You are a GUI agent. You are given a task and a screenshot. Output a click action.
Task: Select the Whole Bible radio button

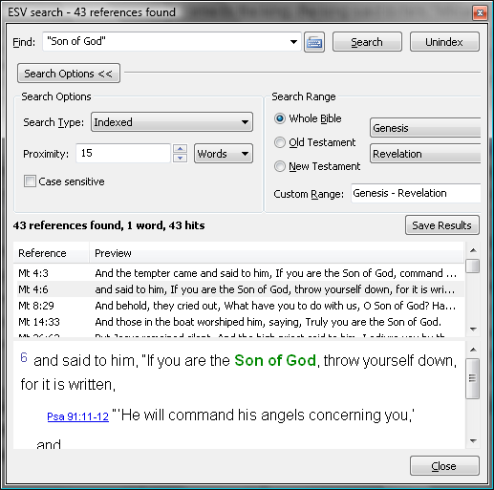pyautogui.click(x=280, y=118)
